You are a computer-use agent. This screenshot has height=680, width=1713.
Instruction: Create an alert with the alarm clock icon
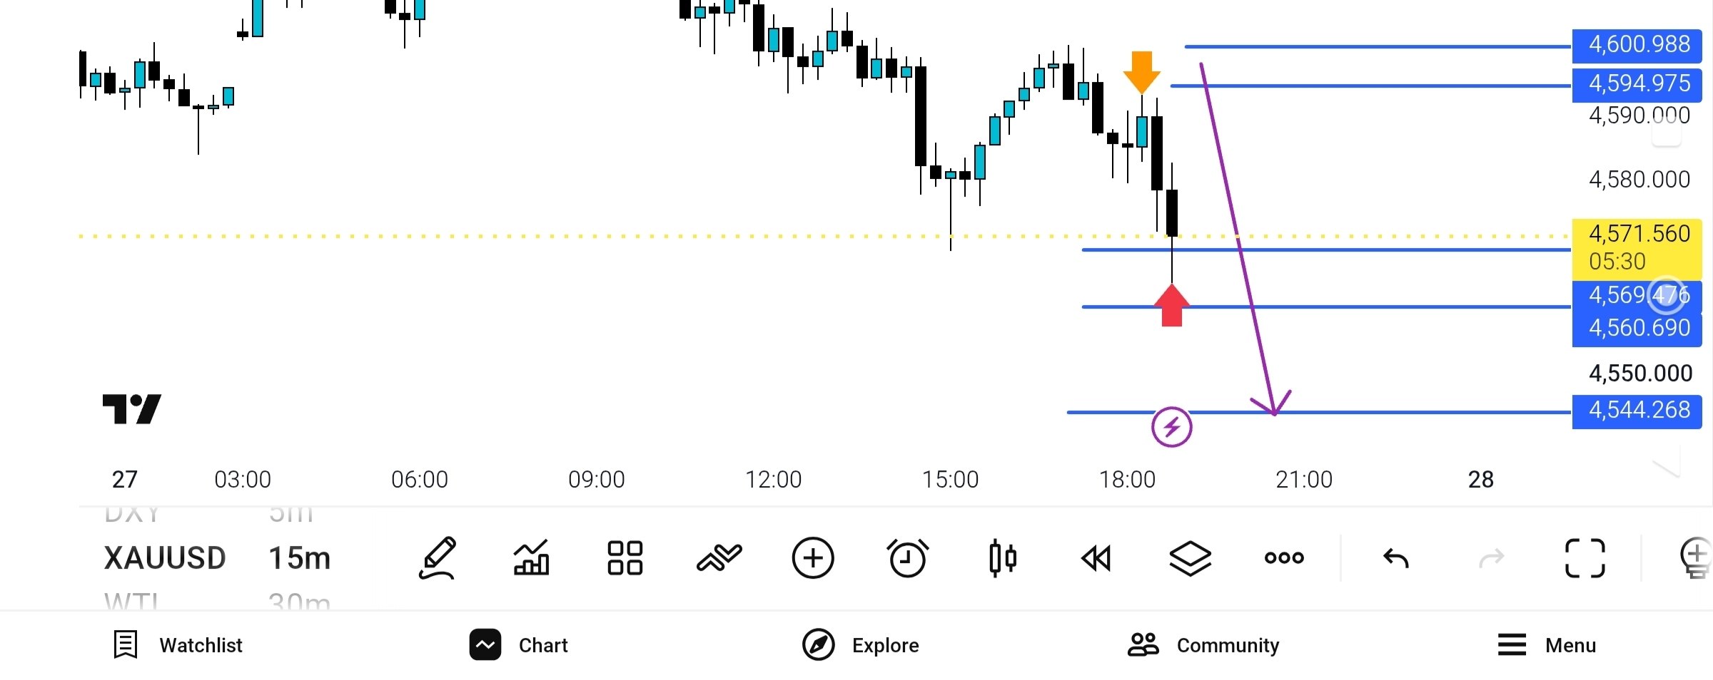pyautogui.click(x=907, y=557)
